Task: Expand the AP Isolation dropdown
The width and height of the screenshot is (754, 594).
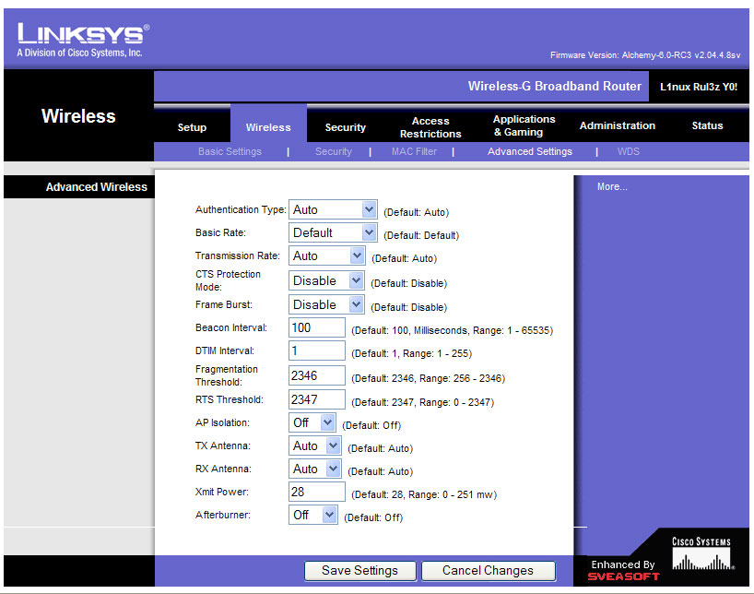Action: click(x=312, y=422)
